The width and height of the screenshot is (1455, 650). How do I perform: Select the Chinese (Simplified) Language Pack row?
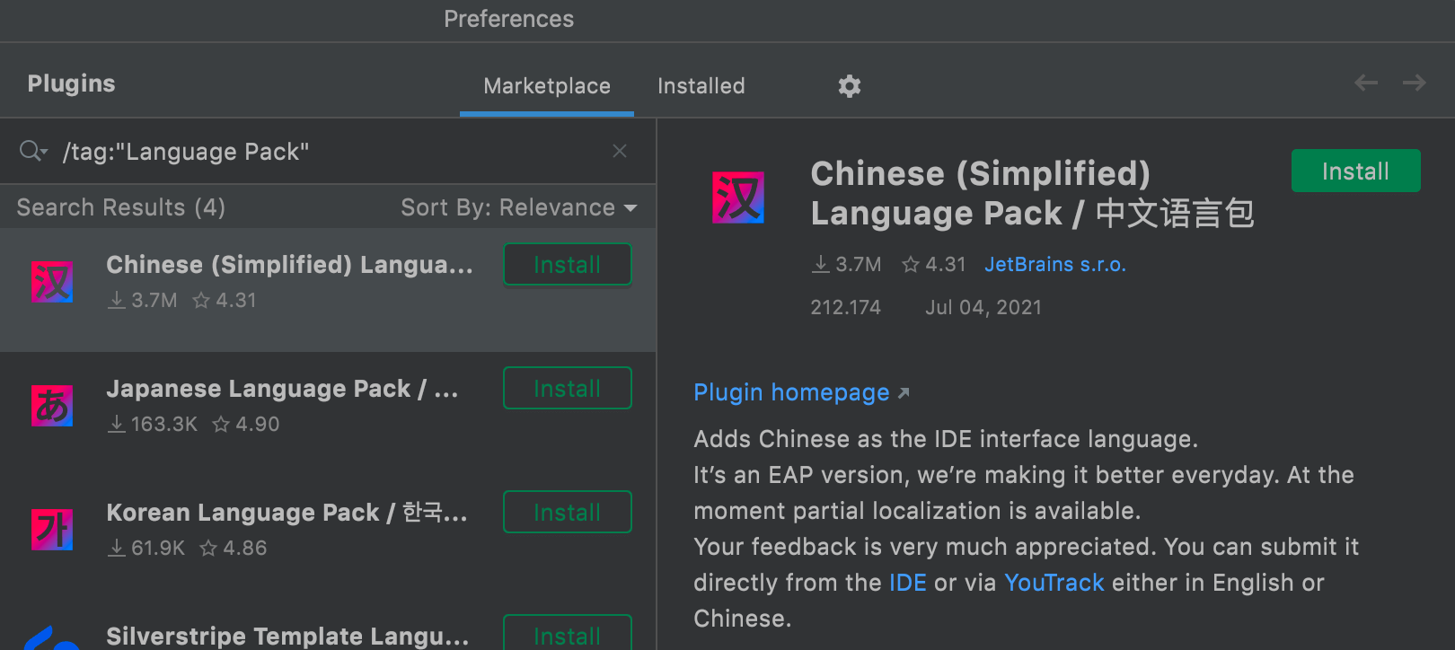click(x=328, y=289)
